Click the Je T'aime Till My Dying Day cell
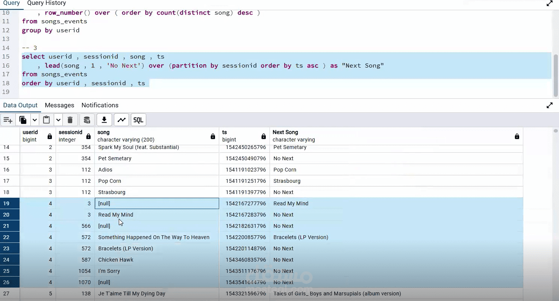 [157, 293]
